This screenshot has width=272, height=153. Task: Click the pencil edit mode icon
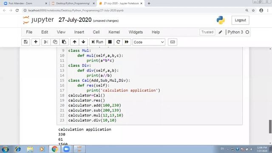[x=220, y=32]
